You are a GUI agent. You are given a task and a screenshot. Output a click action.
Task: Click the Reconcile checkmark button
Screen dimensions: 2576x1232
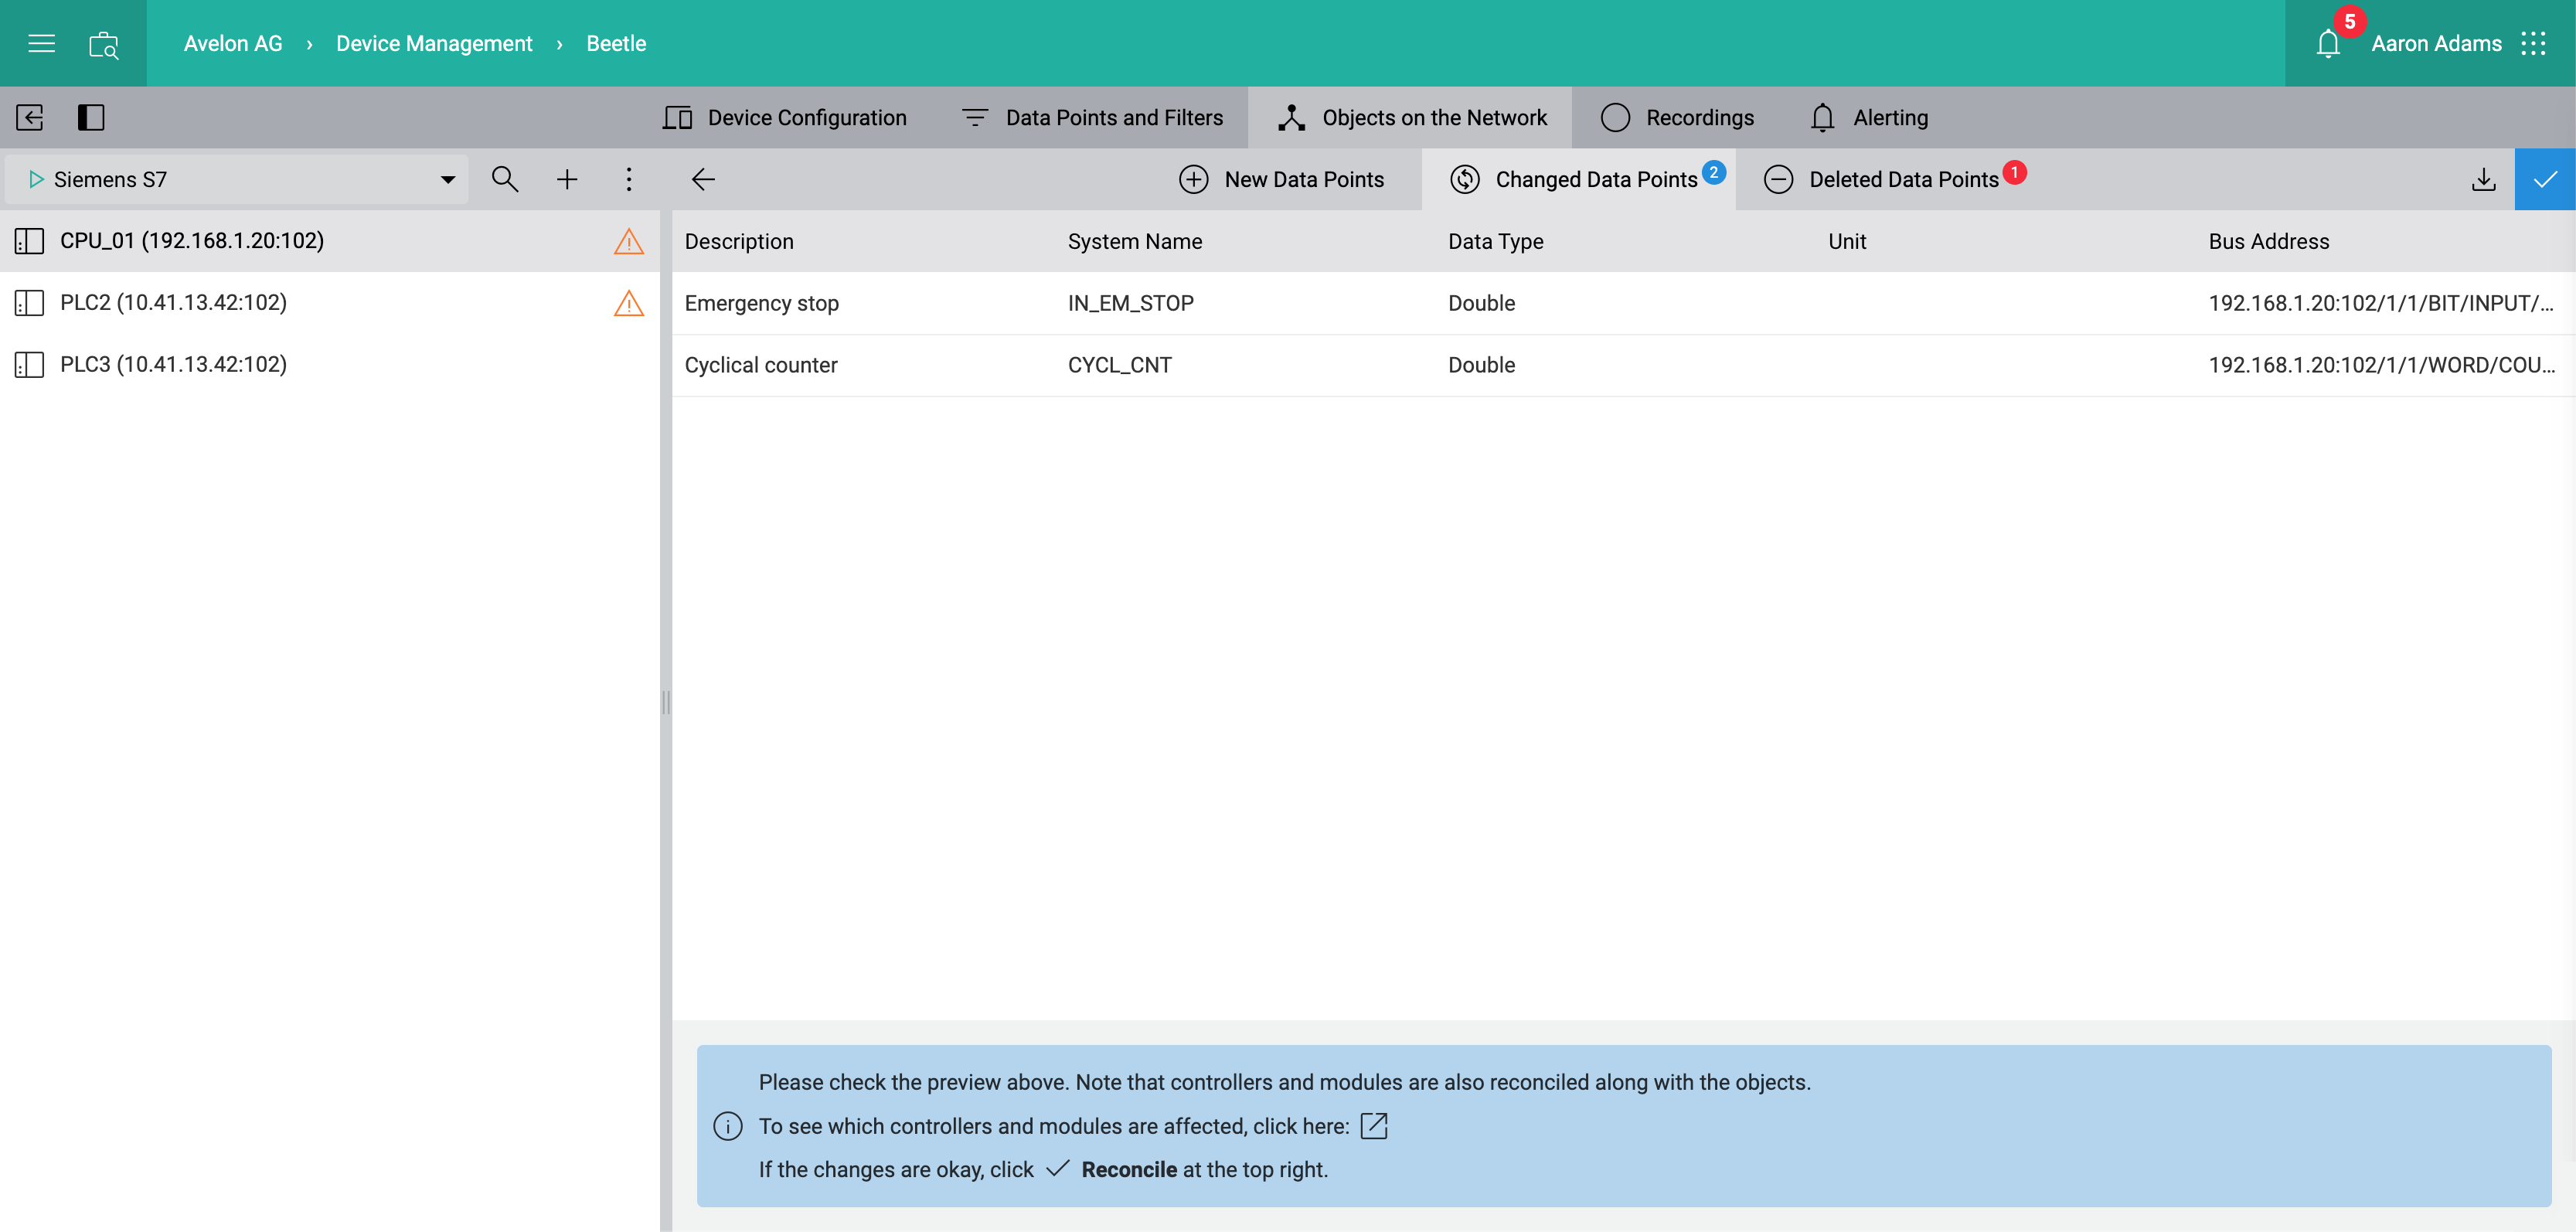click(x=2544, y=179)
